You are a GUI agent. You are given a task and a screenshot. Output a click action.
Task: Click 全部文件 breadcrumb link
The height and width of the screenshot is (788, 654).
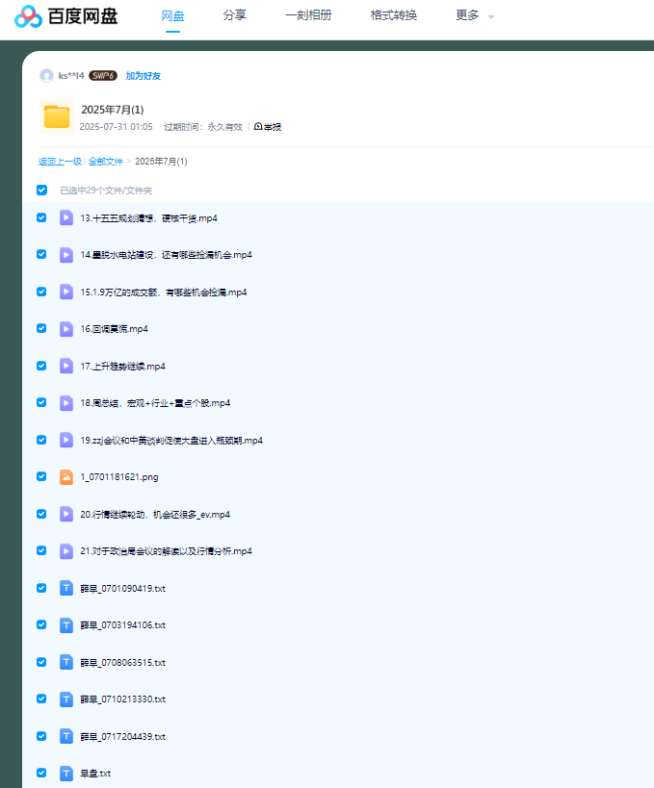point(106,162)
